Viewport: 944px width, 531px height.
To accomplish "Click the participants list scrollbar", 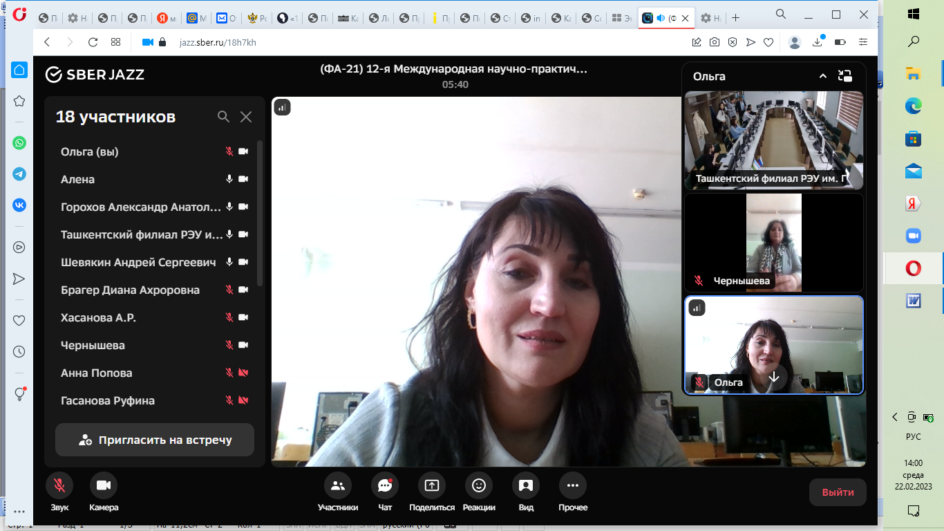I will click(260, 214).
